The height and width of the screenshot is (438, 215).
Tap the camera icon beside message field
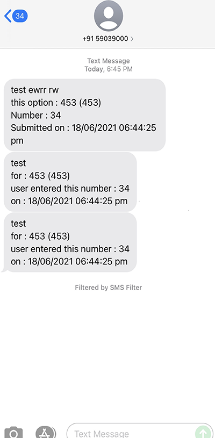pyautogui.click(x=13, y=432)
